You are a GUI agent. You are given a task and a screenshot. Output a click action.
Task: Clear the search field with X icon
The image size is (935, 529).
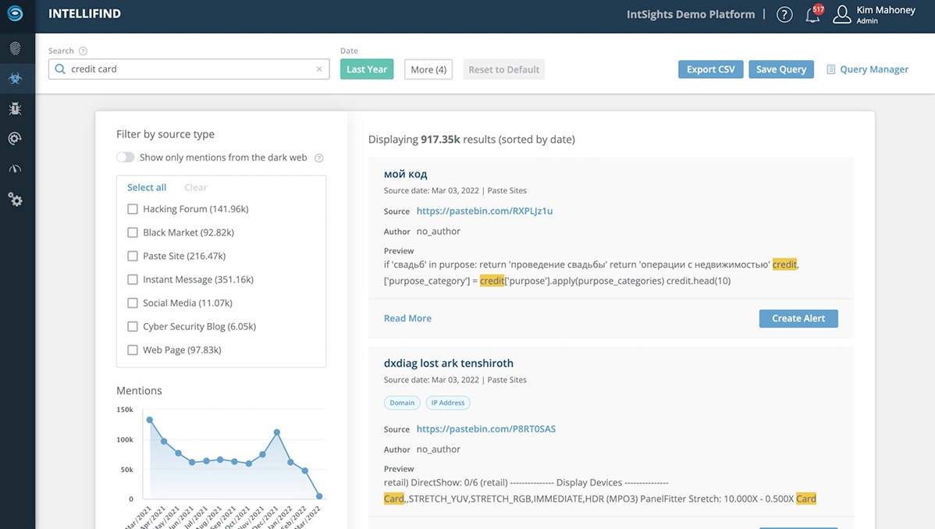(319, 69)
